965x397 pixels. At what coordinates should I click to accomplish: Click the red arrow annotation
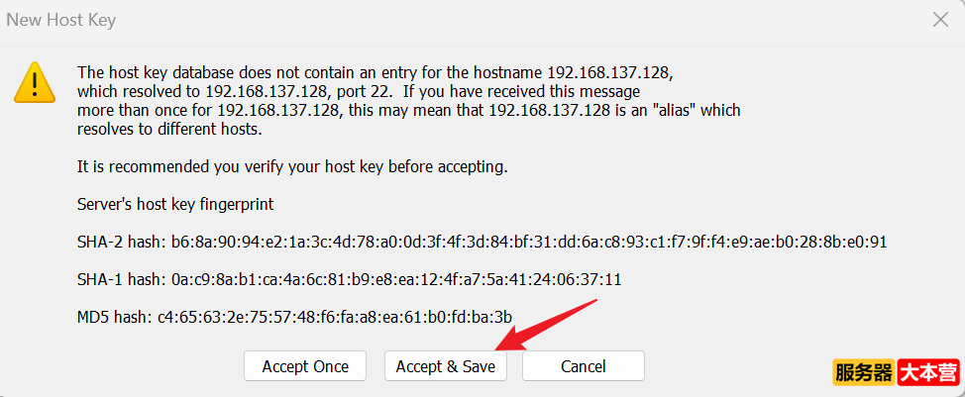coord(551,324)
